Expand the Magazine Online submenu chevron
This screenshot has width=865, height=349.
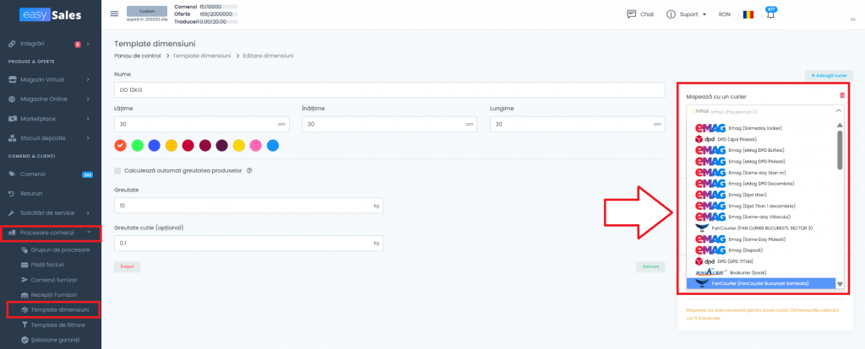[88, 99]
